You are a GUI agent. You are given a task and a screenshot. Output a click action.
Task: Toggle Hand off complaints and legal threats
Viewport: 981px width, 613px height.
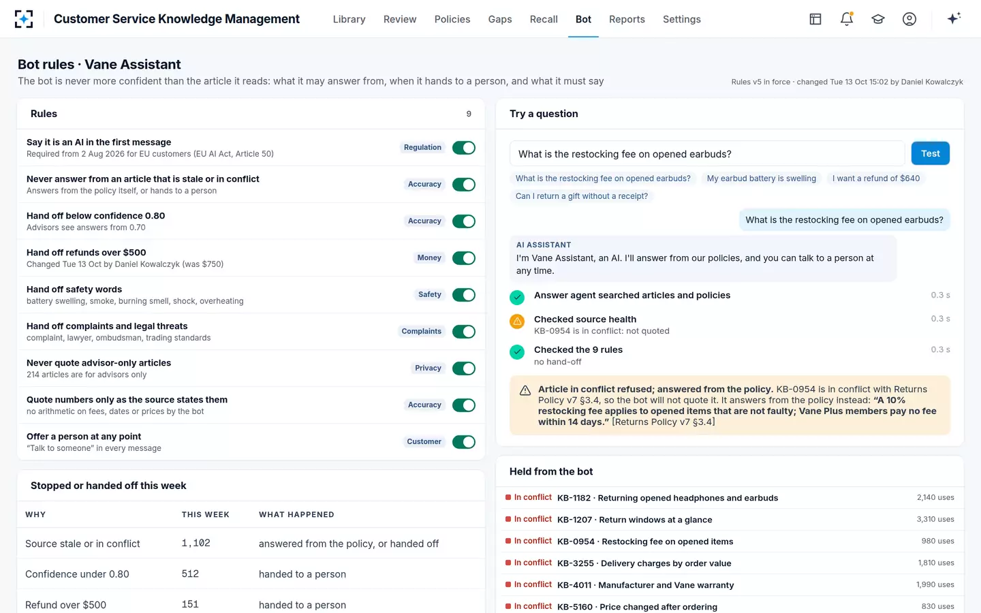464,332
